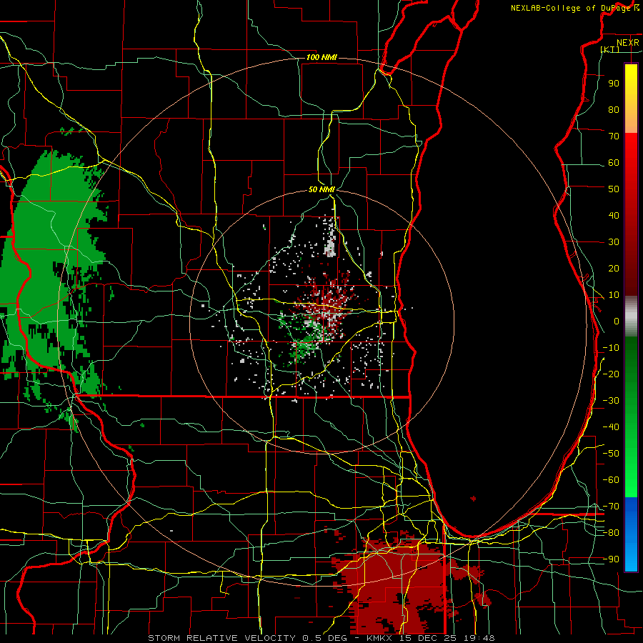
Task: Click the -60 value on velocity scale
Action: 611,480
